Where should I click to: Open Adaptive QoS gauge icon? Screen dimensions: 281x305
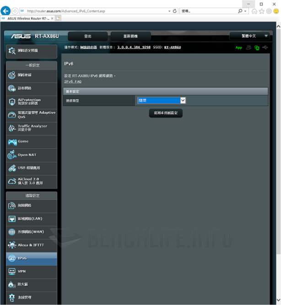(12, 115)
